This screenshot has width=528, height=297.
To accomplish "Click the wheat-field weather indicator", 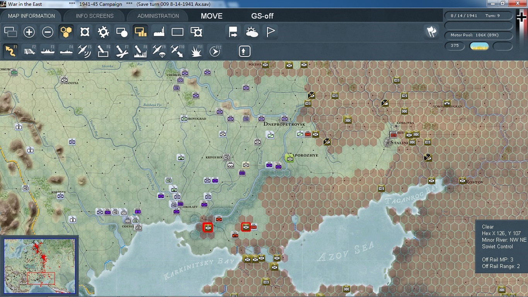I will click(x=479, y=46).
